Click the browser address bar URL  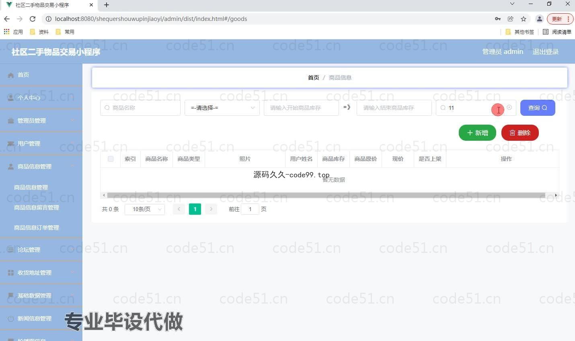(x=151, y=19)
